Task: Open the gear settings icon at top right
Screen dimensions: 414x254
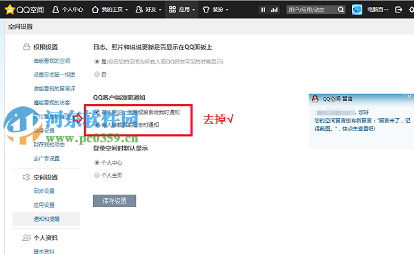Action: point(411,10)
